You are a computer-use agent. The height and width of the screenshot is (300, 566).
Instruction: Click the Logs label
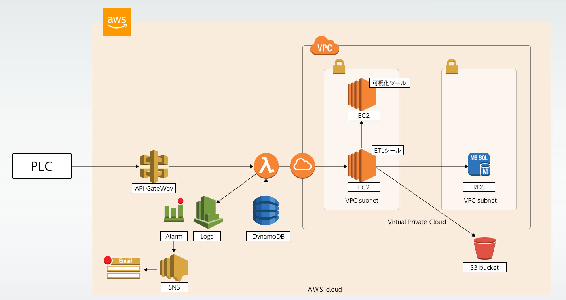(x=207, y=236)
